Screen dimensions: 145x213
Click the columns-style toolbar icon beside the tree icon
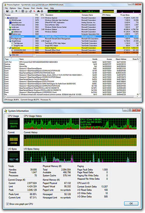[x=23, y=11]
